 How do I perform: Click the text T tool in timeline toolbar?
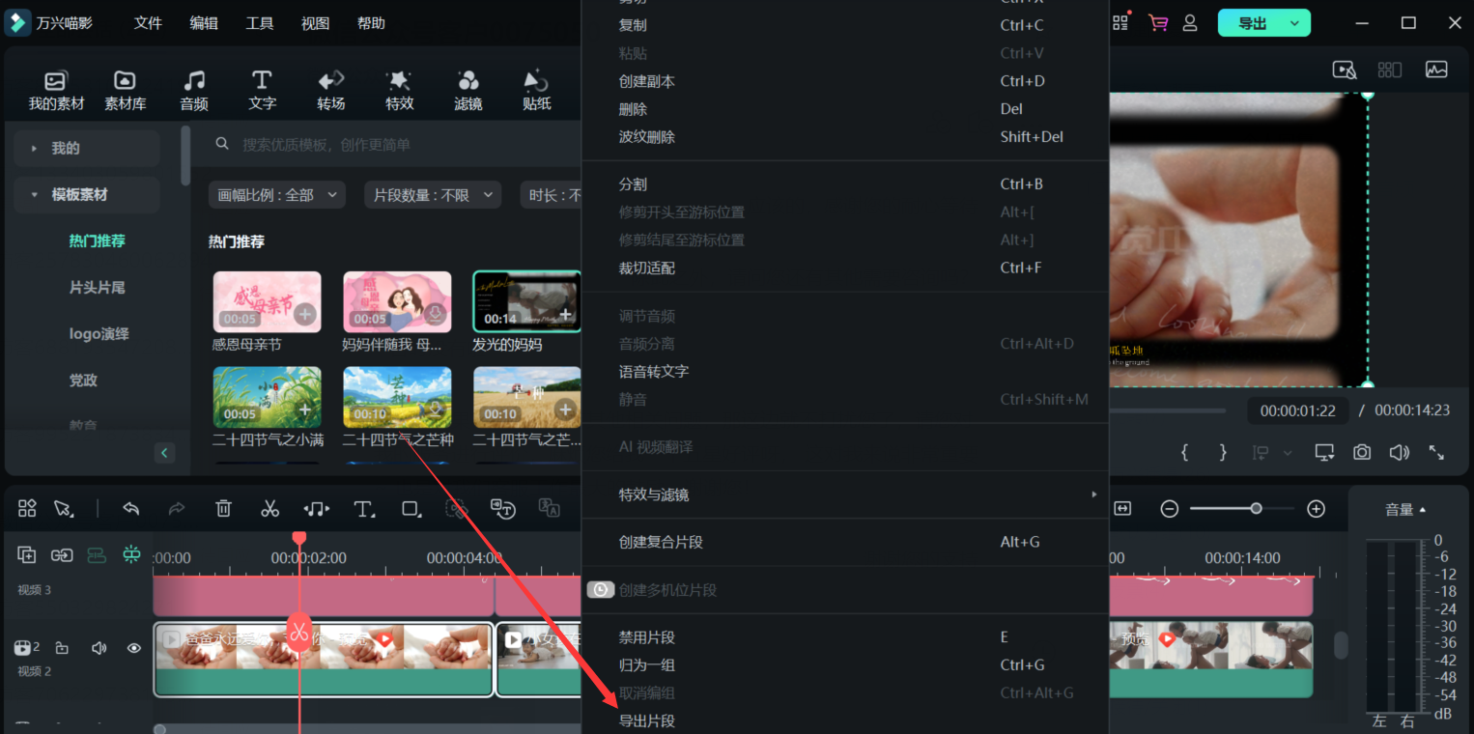point(364,508)
